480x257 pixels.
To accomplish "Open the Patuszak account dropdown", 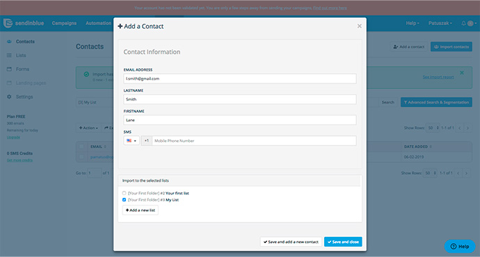I will [440, 23].
